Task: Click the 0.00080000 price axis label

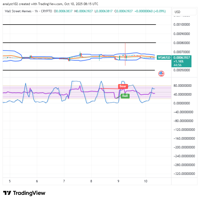Action: (x=182, y=43)
